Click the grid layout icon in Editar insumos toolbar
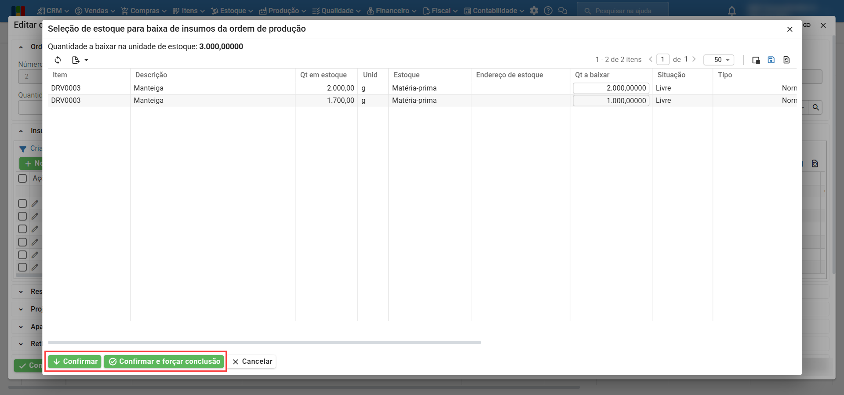This screenshot has width=844, height=395. [x=815, y=163]
